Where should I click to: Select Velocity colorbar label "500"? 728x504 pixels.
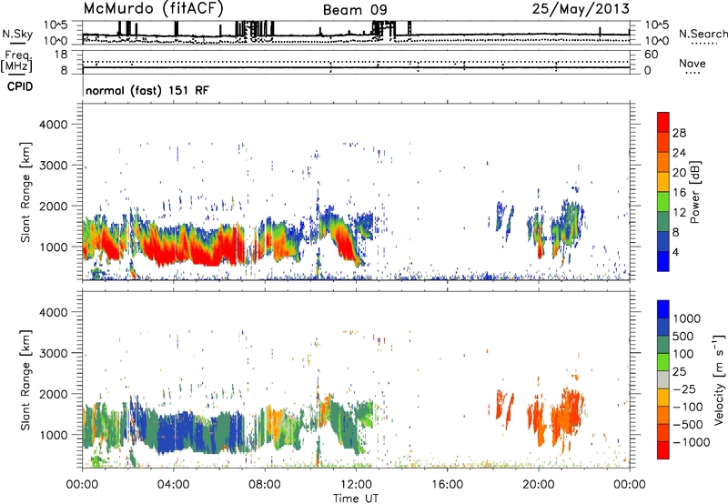683,337
